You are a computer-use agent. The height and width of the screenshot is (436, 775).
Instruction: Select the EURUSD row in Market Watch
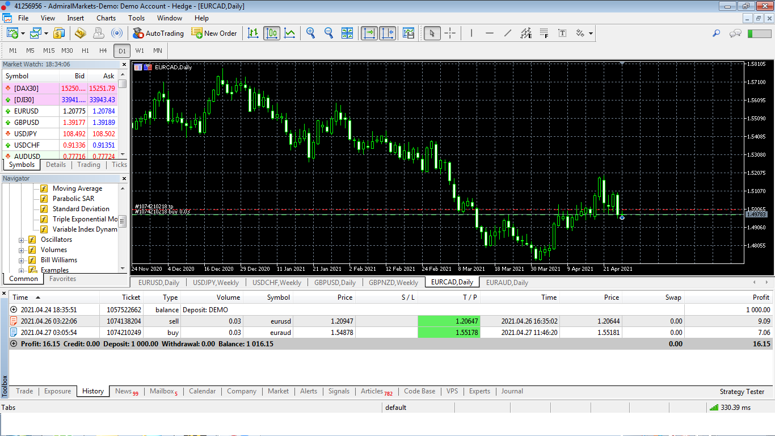(26, 111)
